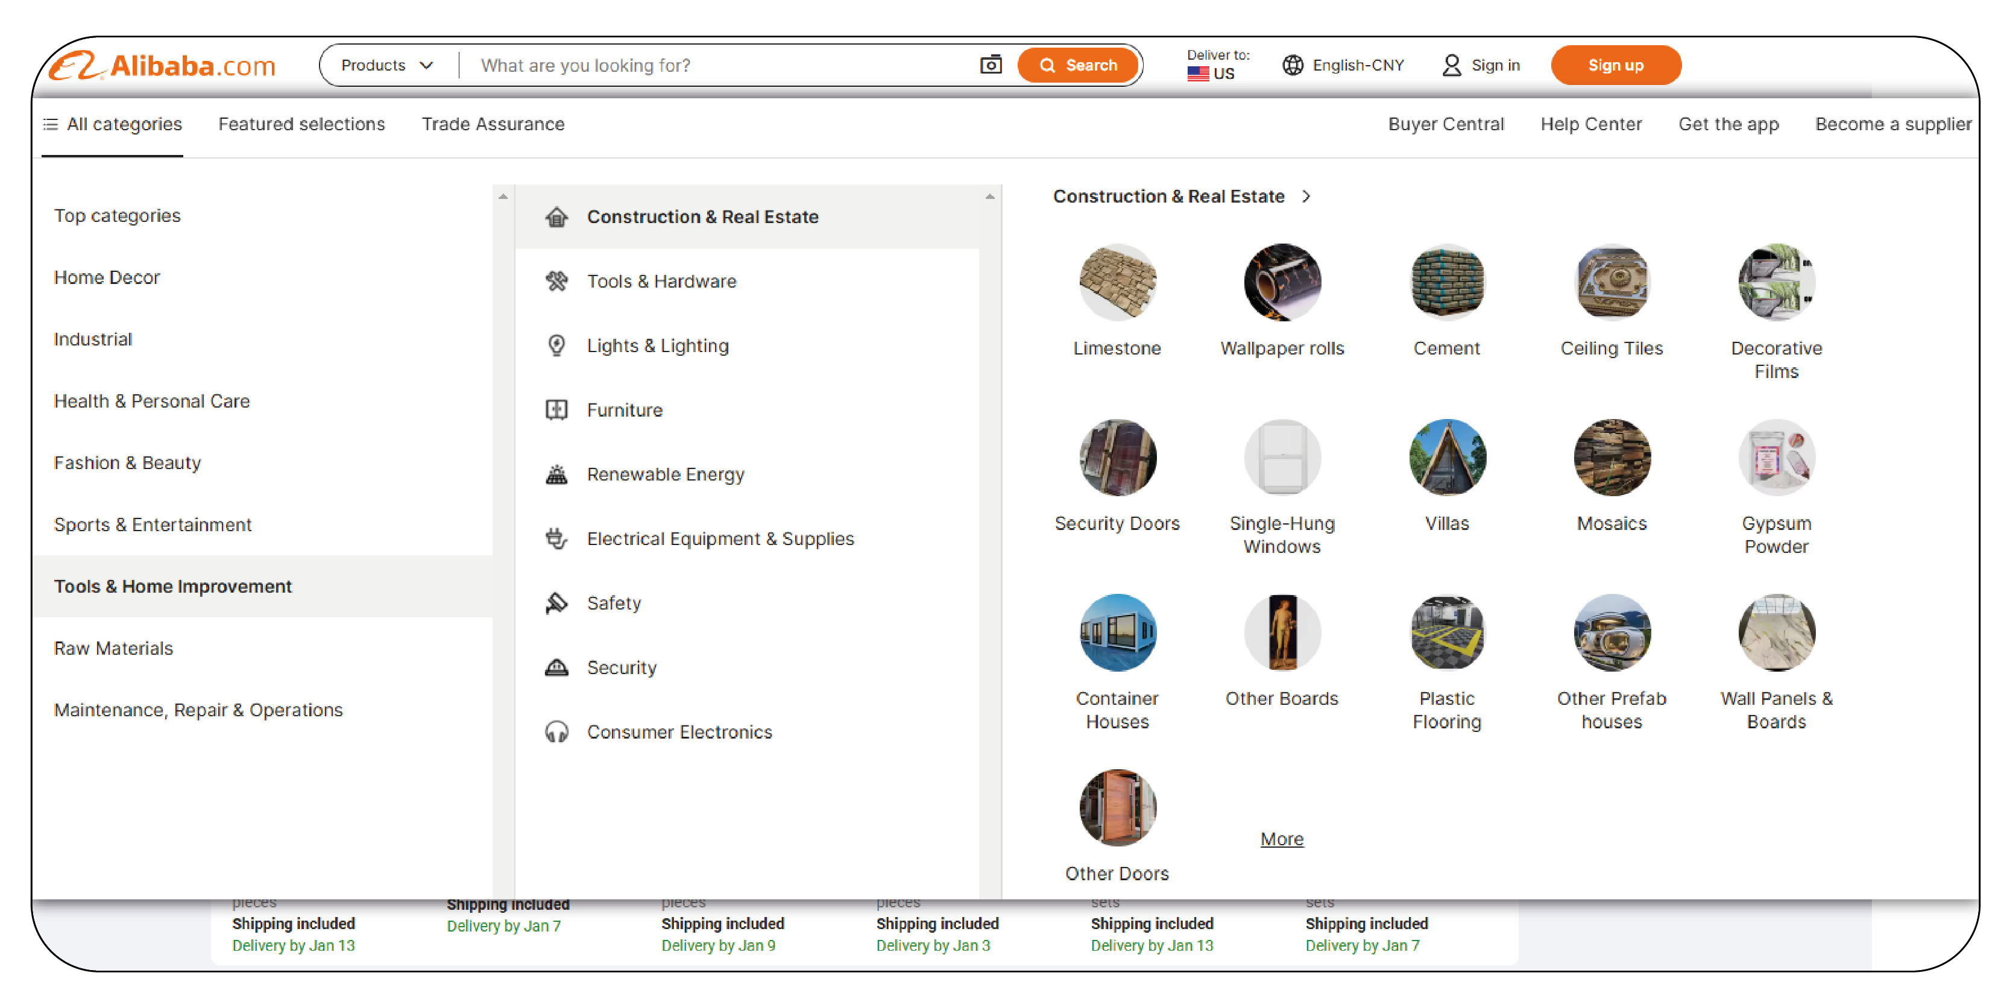Open the Ceiling Tiles thumbnail
The image size is (2007, 996).
click(x=1612, y=282)
